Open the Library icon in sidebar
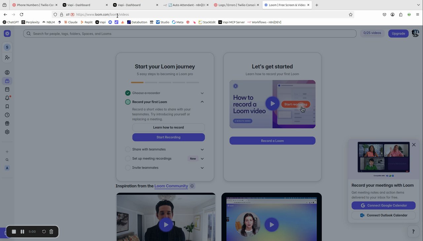The image size is (423, 241). coord(7,81)
